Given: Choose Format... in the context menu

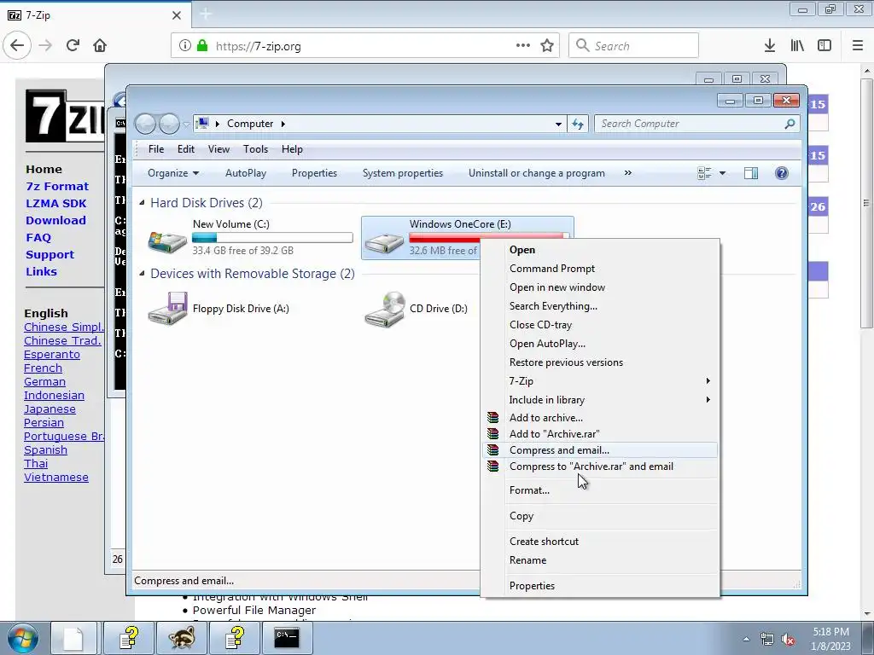Looking at the screenshot, I should point(601,490).
